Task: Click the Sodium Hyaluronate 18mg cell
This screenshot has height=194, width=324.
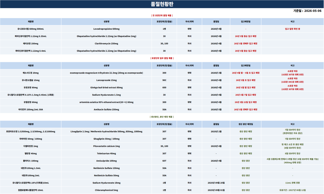Action: tap(106, 183)
